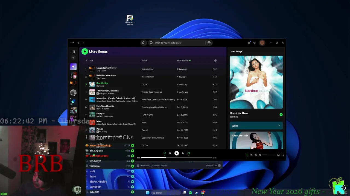
Task: Sort by the duration clock icon
Action: coord(215,61)
